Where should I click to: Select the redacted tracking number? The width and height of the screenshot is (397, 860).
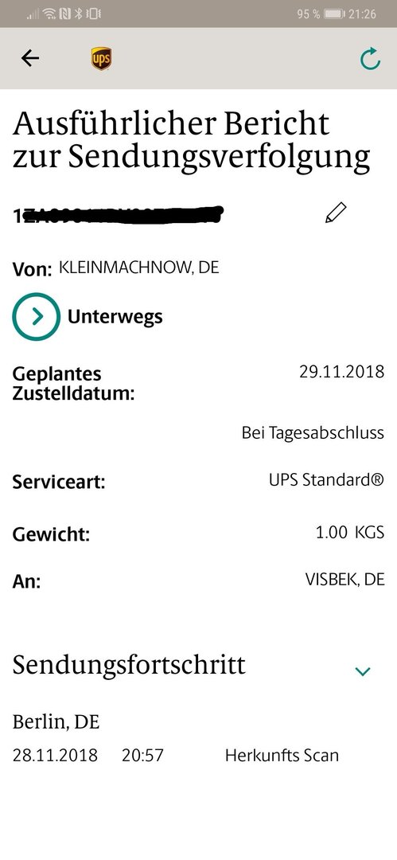point(119,215)
